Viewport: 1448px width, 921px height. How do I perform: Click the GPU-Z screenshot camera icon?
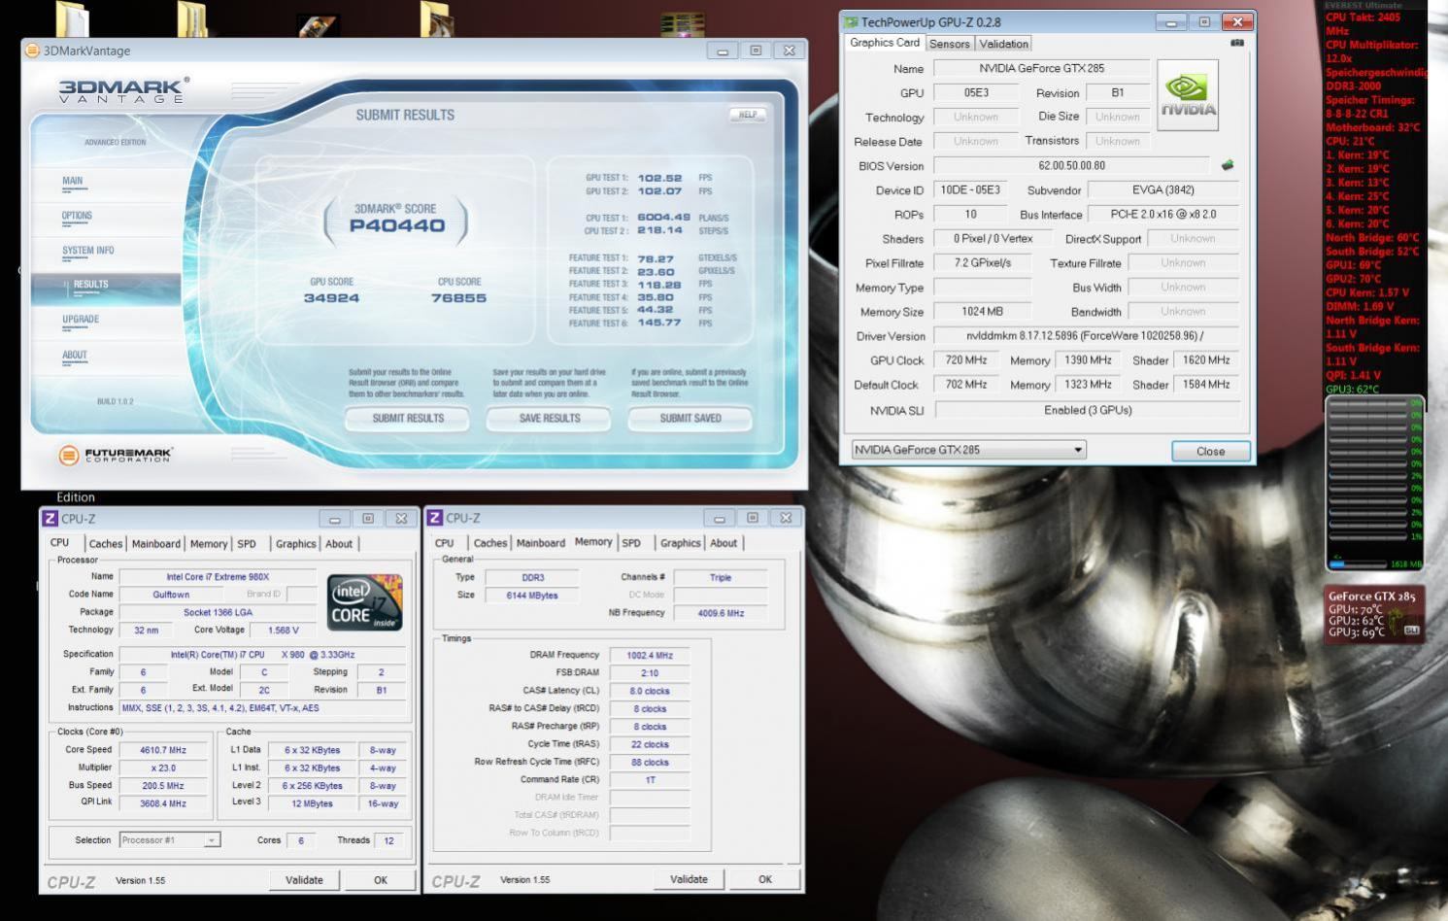pos(1236,43)
